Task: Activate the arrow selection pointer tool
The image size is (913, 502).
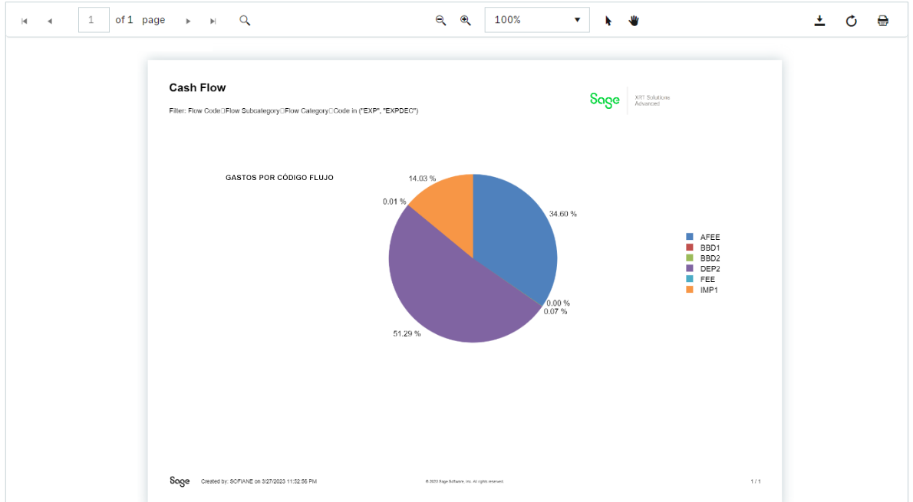Action: [608, 21]
